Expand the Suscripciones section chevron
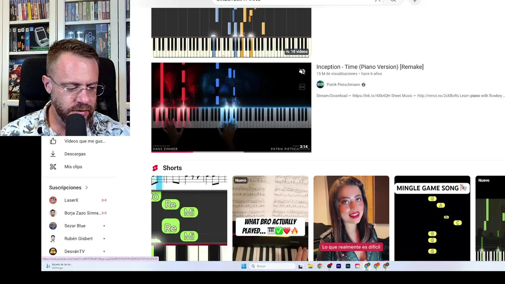This screenshot has width=505, height=284. pyautogui.click(x=86, y=188)
